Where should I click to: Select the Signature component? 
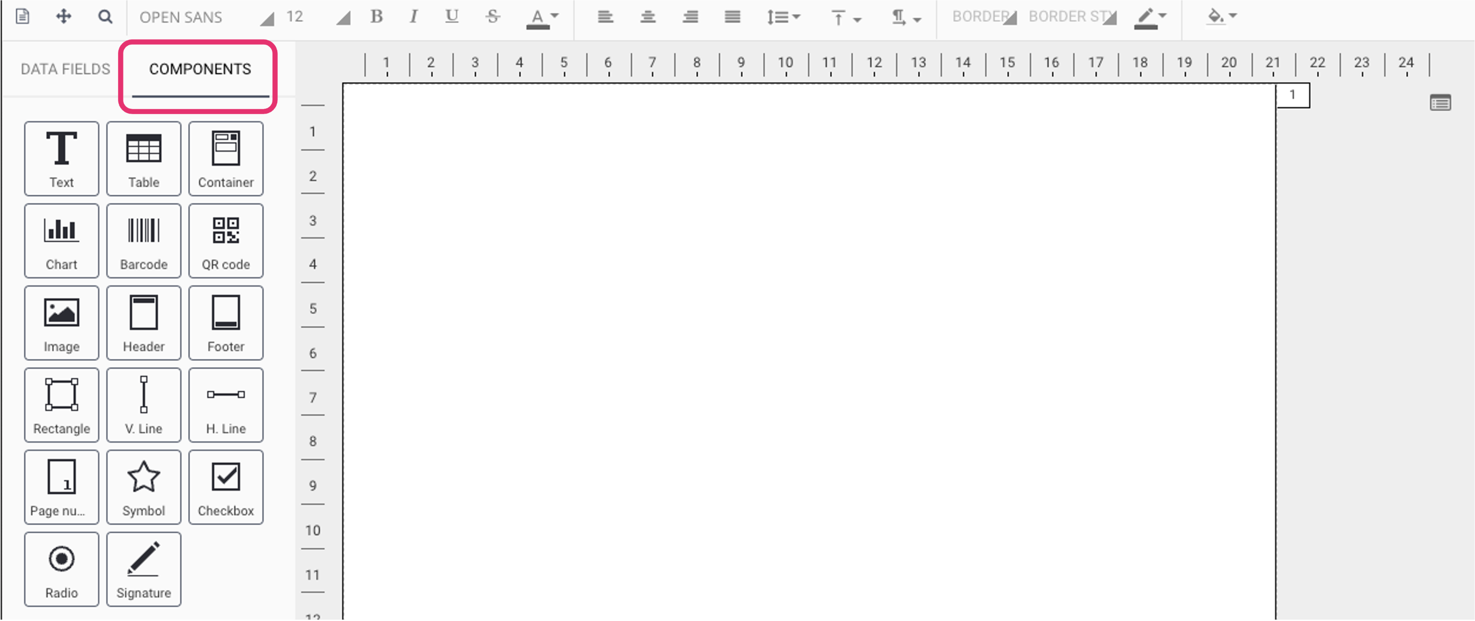143,567
